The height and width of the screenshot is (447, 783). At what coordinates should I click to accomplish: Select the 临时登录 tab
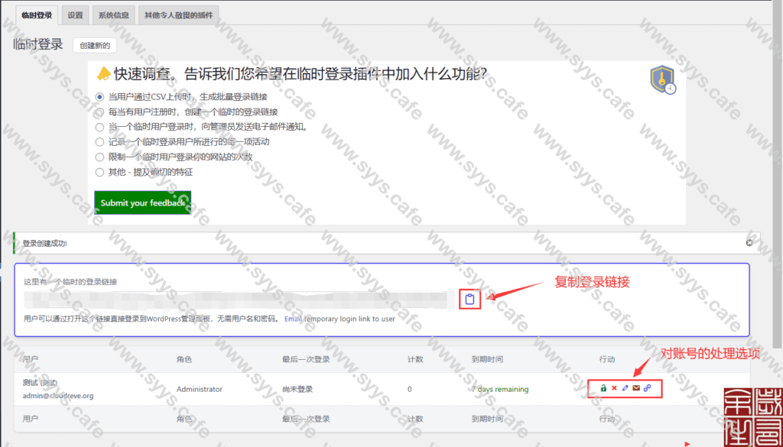pos(36,15)
